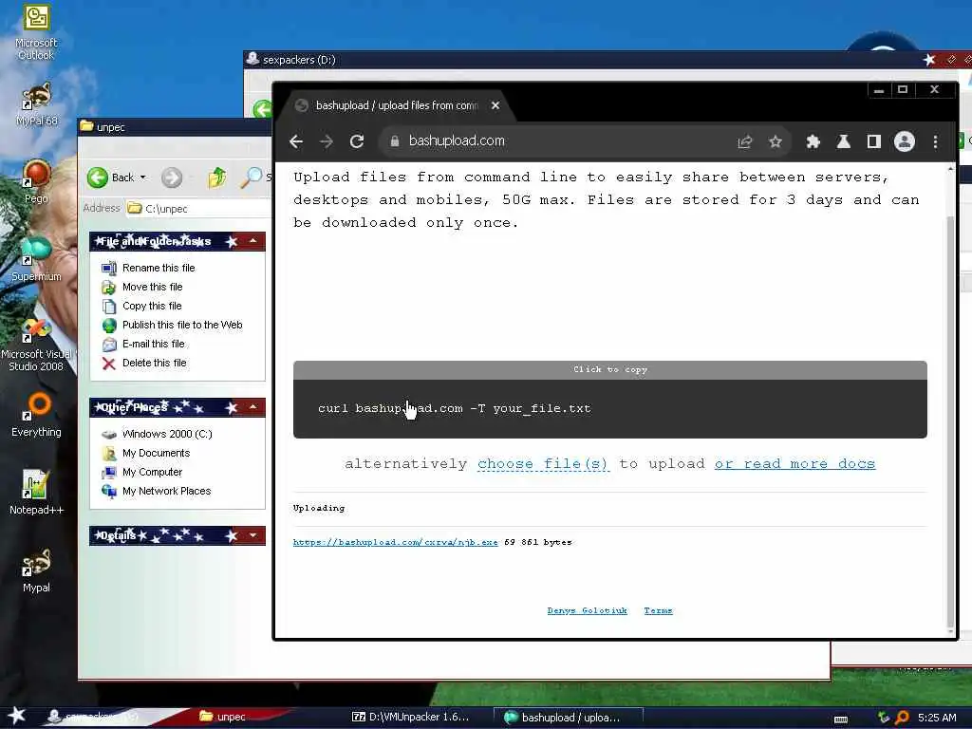Open the or read more docs link
The width and height of the screenshot is (972, 729).
[794, 463]
